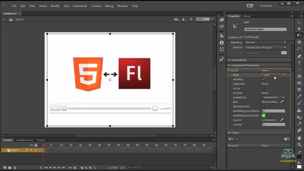
Task: Open the Modify menu
Action: point(55,6)
